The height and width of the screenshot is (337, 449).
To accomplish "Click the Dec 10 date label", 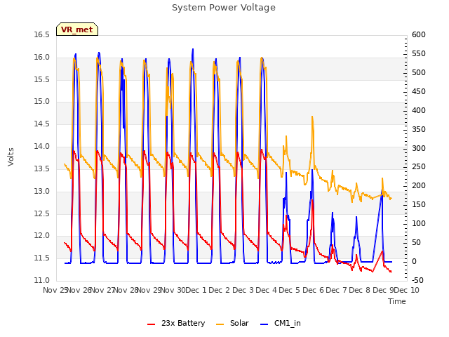I will [407, 291].
